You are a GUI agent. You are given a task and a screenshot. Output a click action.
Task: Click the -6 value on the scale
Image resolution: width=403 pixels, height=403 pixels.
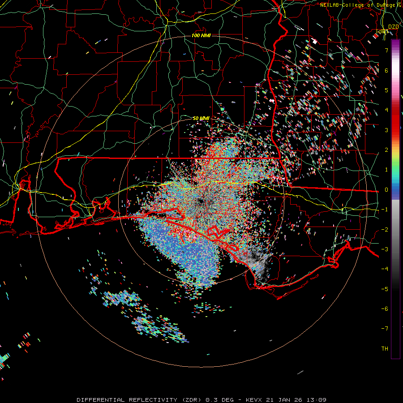[x=385, y=309]
